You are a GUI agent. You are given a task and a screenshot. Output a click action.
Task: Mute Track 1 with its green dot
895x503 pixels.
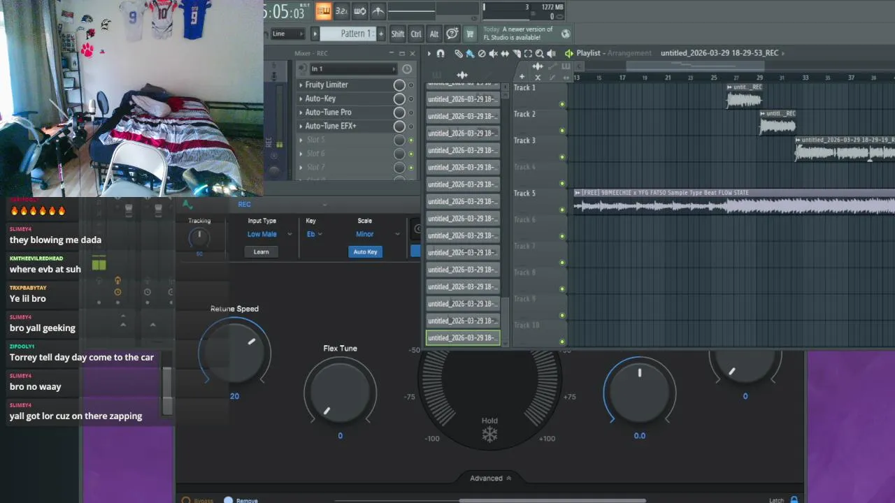coord(561,104)
